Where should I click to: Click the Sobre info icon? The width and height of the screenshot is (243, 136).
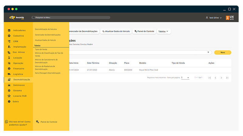coord(9,102)
